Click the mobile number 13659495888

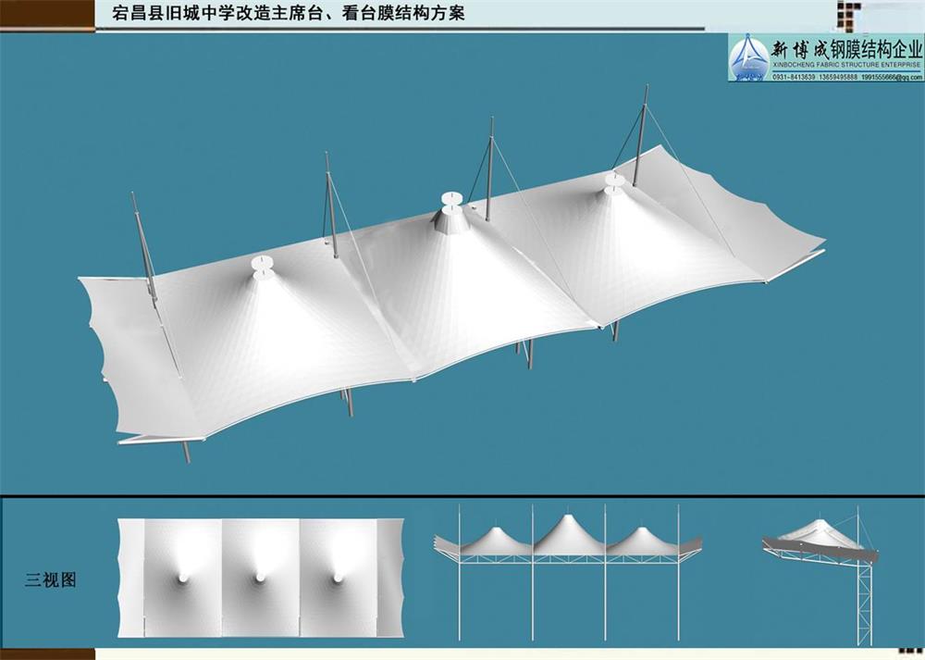point(838,78)
